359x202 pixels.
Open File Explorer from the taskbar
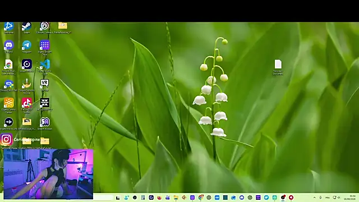pos(176,198)
